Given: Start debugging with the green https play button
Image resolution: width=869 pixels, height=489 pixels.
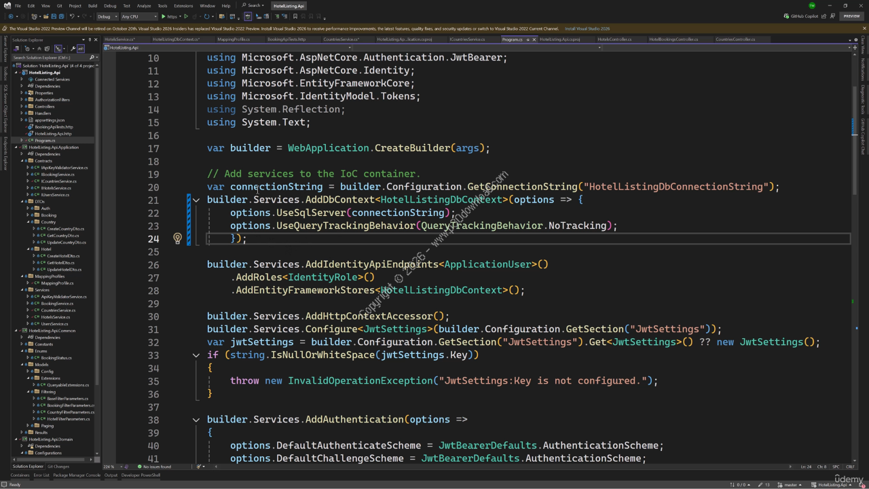Looking at the screenshot, I should [x=163, y=16].
